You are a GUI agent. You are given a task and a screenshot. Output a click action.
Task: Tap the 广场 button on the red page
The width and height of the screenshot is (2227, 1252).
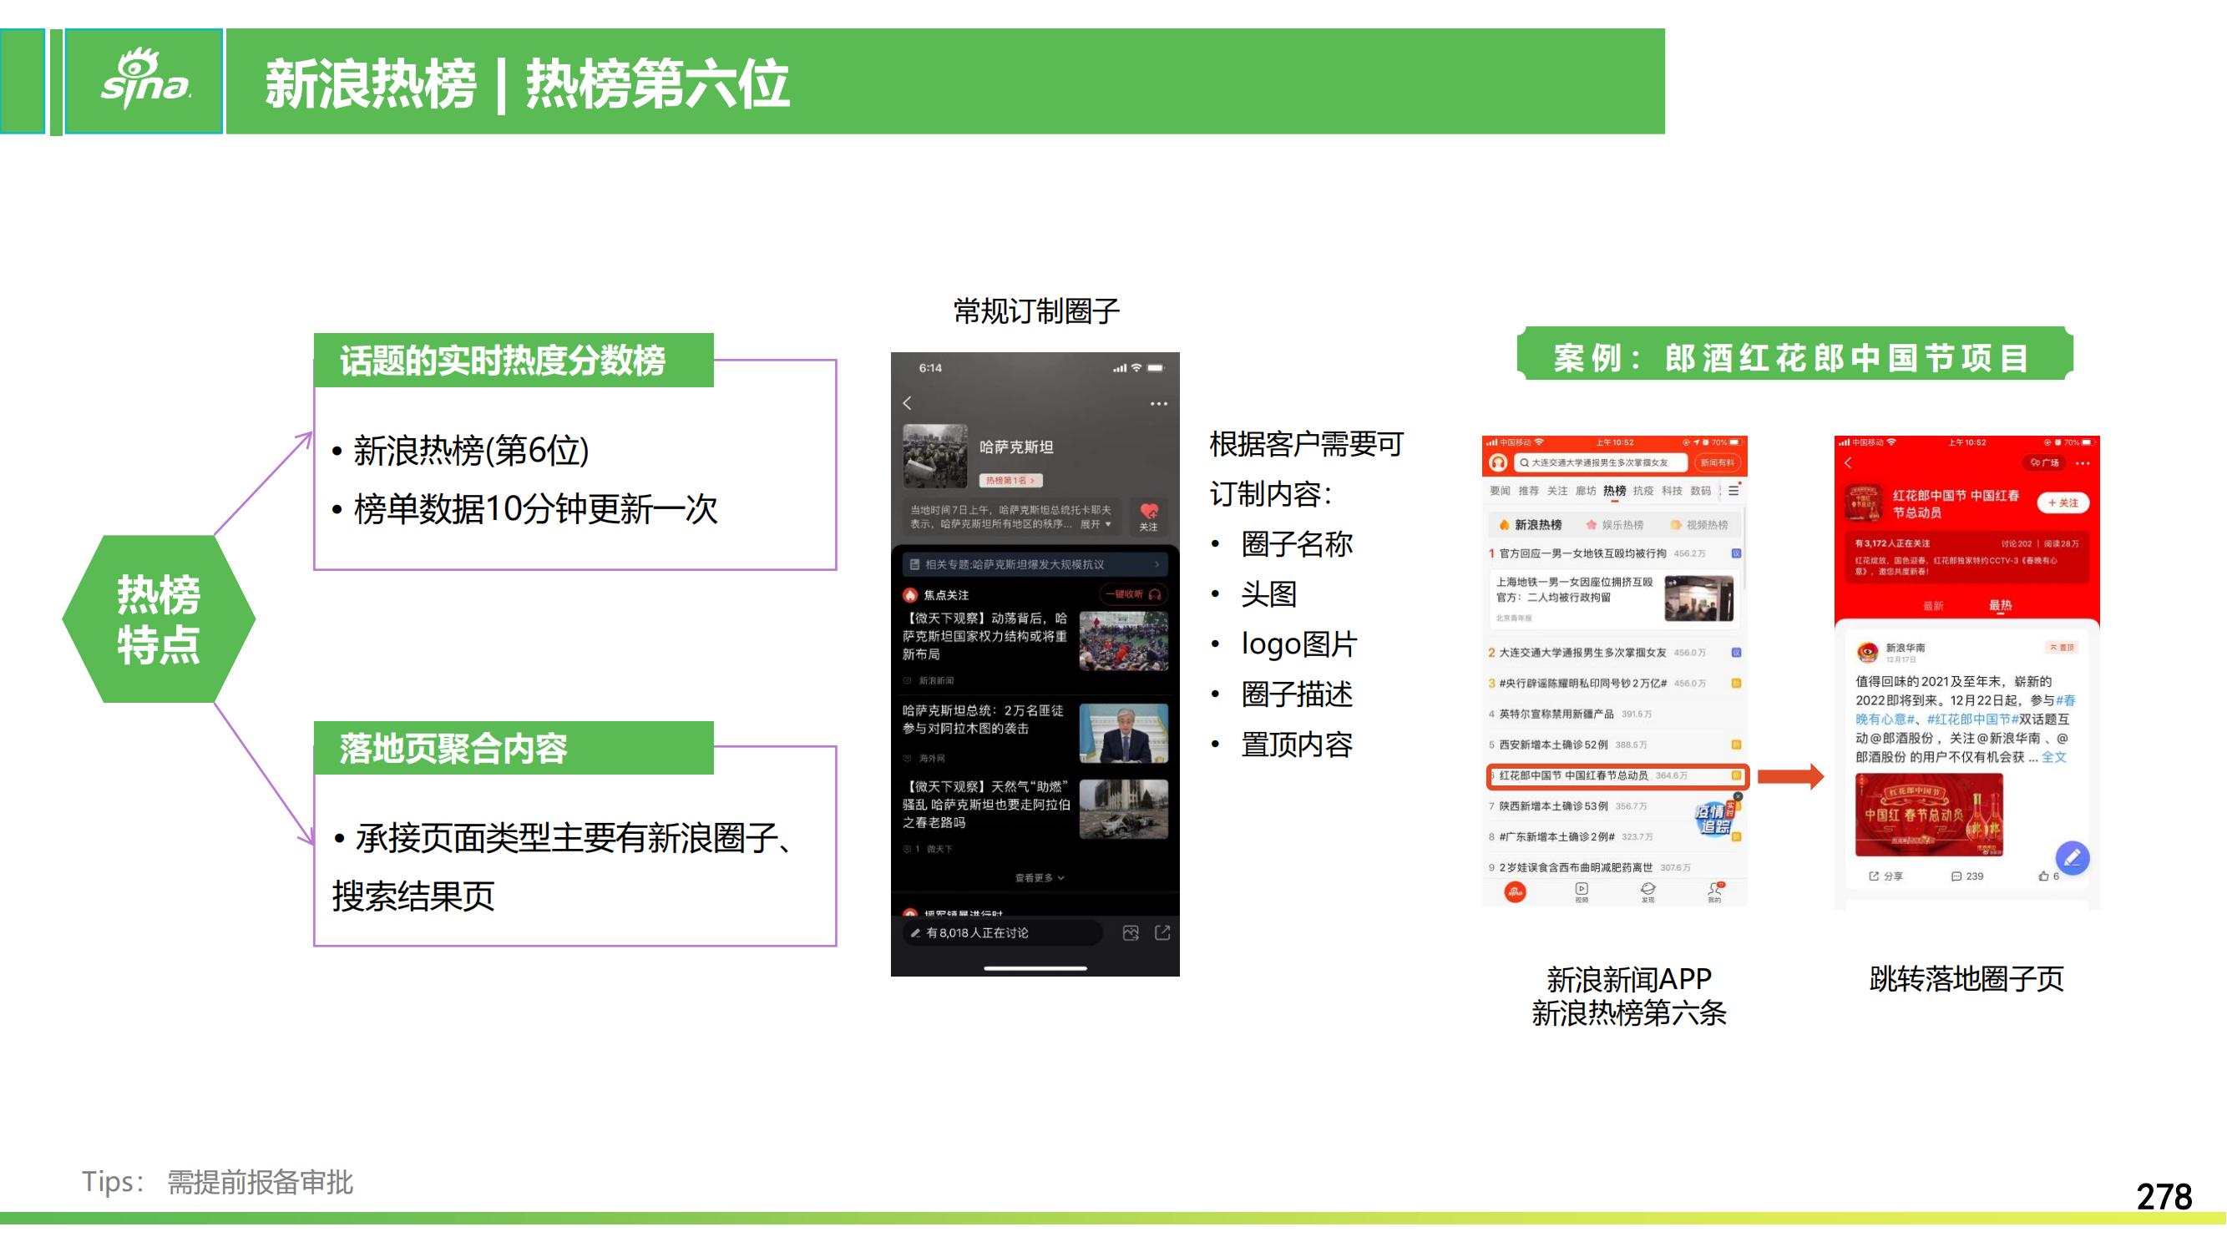click(2045, 463)
